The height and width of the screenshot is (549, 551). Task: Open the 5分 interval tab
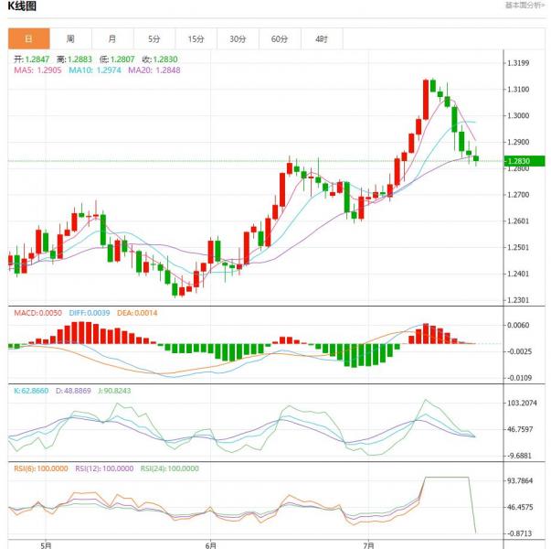[x=154, y=38]
